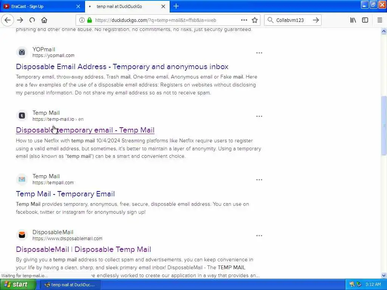The width and height of the screenshot is (387, 290).
Task: Click the DisposableMail favicon icon
Action: point(22,235)
